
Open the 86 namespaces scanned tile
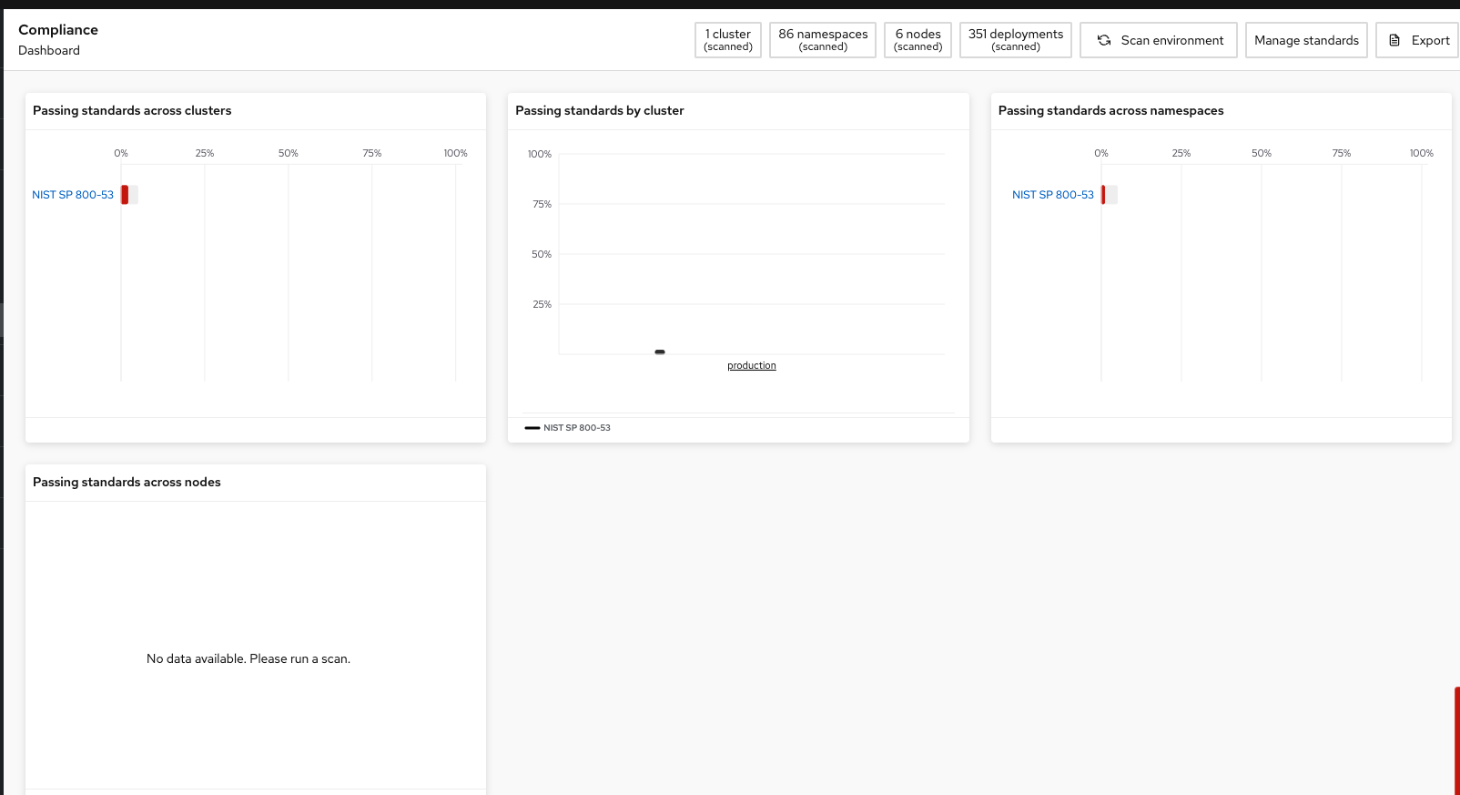(x=823, y=40)
